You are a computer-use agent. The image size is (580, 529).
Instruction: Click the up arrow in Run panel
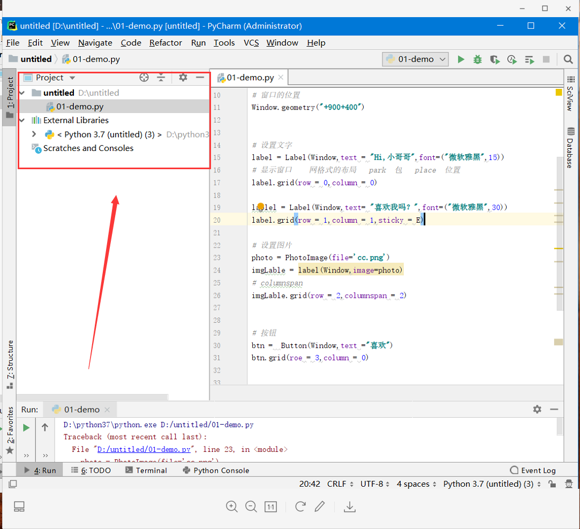pyautogui.click(x=45, y=427)
